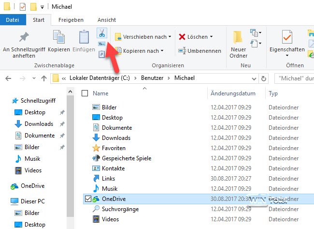Select the Desktop folder in file list
The width and height of the screenshot is (314, 229).
(112, 118)
